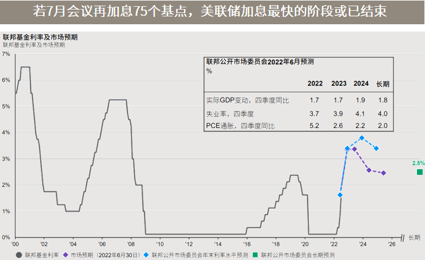Click the 2023 column header in the table
Screen dimensions: 425x260
point(339,83)
